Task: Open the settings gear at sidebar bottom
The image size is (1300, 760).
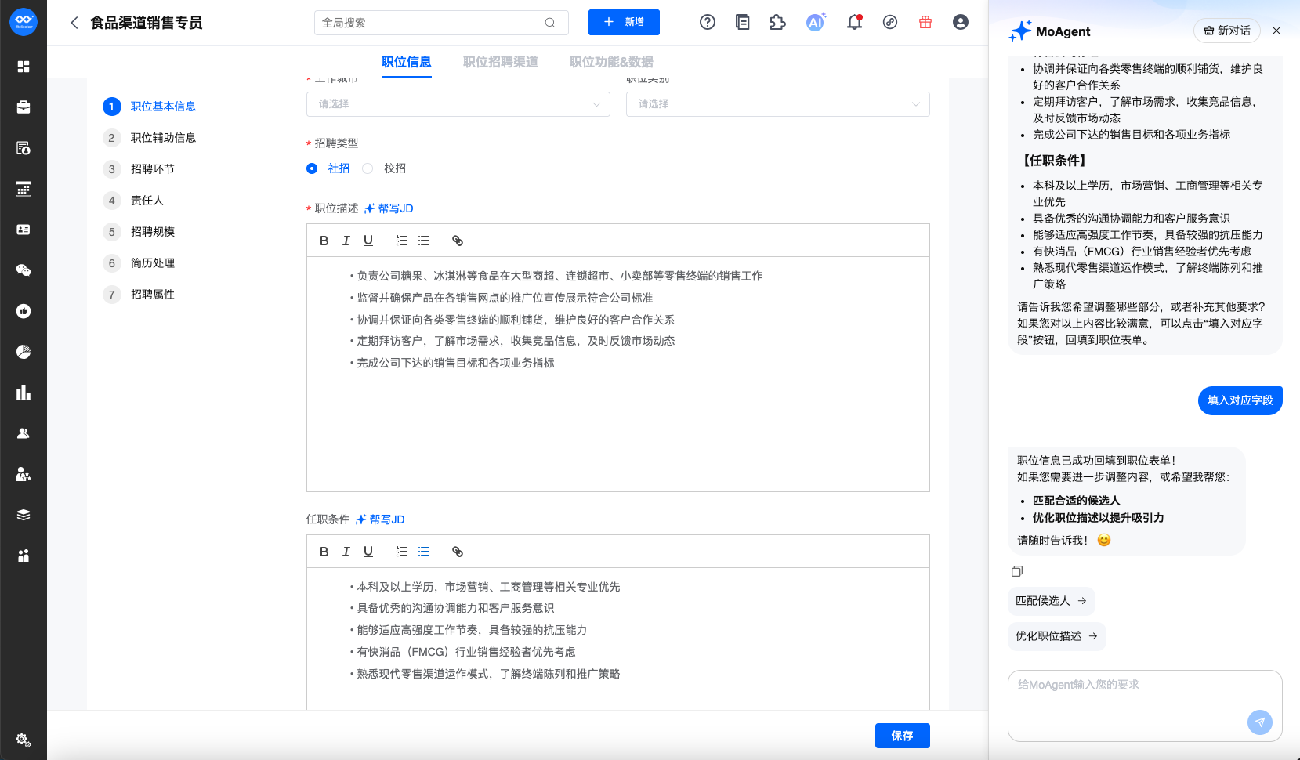Action: pos(23,740)
